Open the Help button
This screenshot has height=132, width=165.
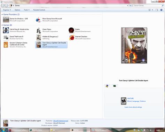[x=162, y=10]
